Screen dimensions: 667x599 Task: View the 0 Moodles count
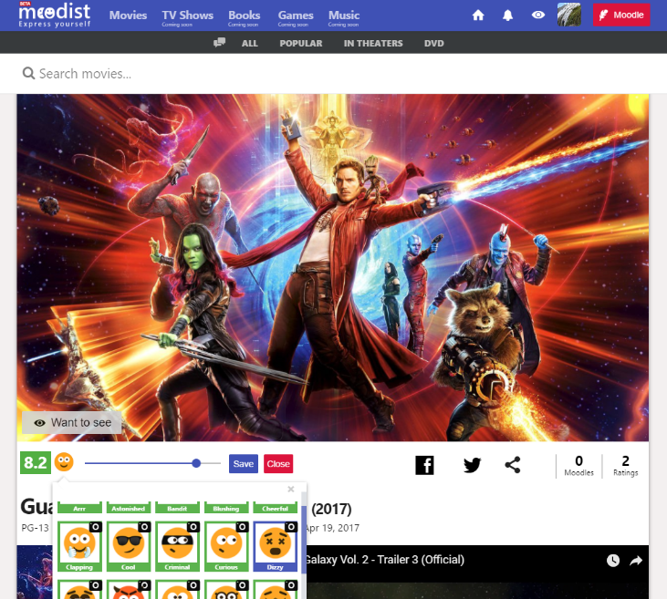(x=578, y=466)
